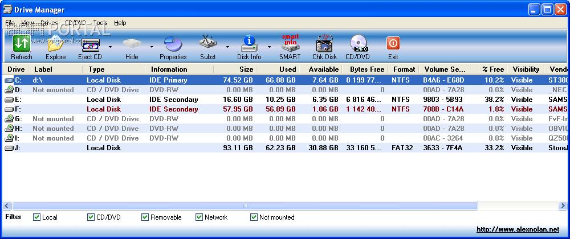Select the 10.25 GB used cell

coord(281,100)
